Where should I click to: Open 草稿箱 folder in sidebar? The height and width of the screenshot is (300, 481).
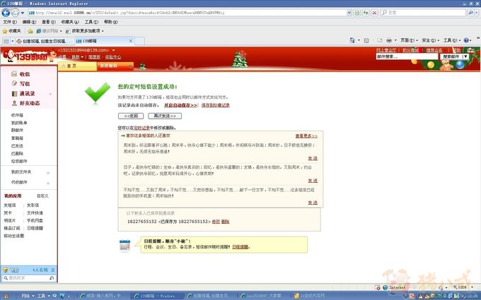pyautogui.click(x=17, y=138)
